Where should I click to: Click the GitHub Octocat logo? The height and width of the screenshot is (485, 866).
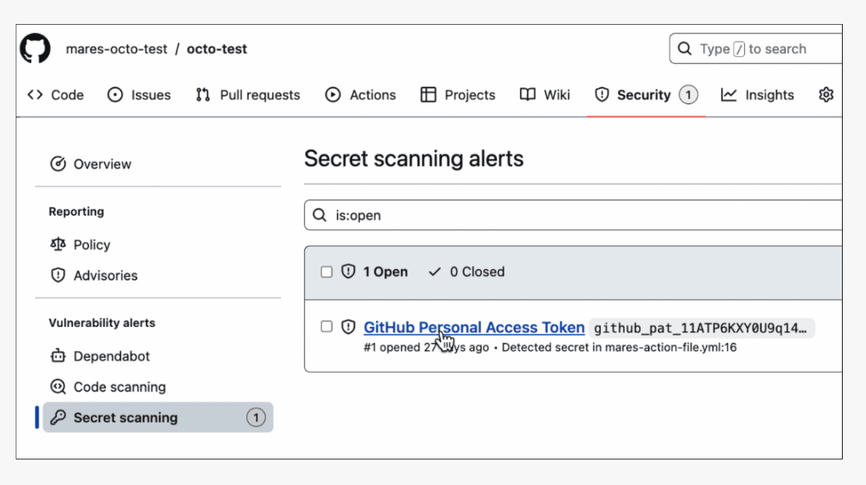34,48
